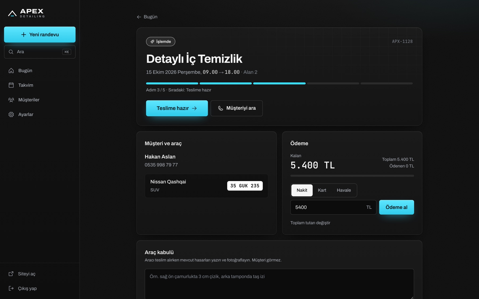Open Siteyi aç link
The height and width of the screenshot is (299, 479).
coord(40,274)
